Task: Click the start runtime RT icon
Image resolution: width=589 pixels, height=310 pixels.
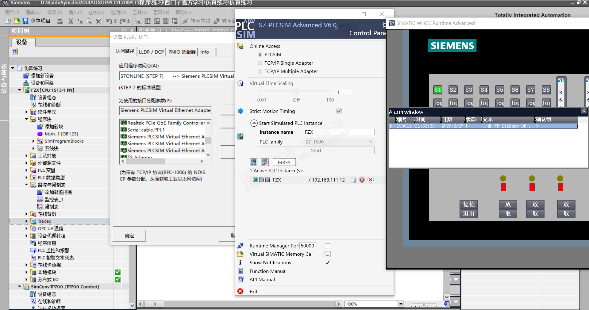Action: coord(175,21)
